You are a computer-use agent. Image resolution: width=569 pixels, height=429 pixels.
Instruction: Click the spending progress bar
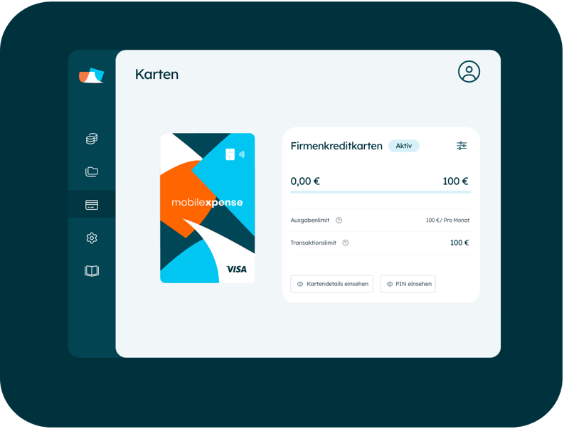(x=381, y=192)
